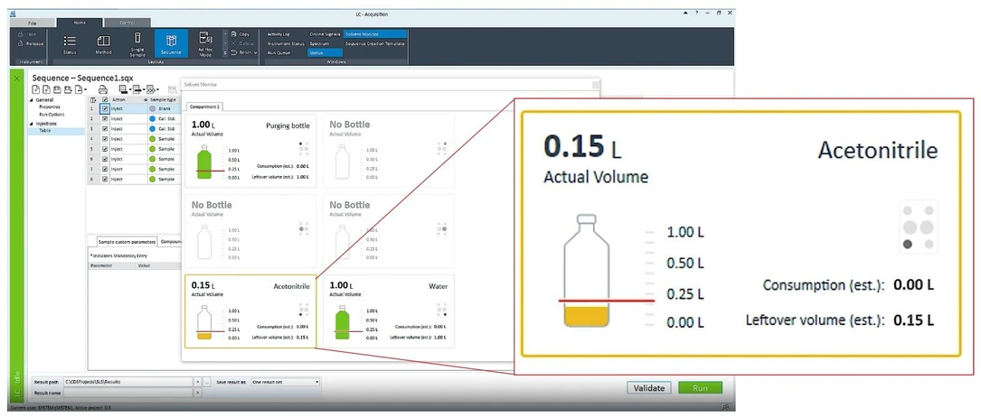Toggle checkbox for row 8 injection
Screen dimensions: 981x417
tap(105, 179)
